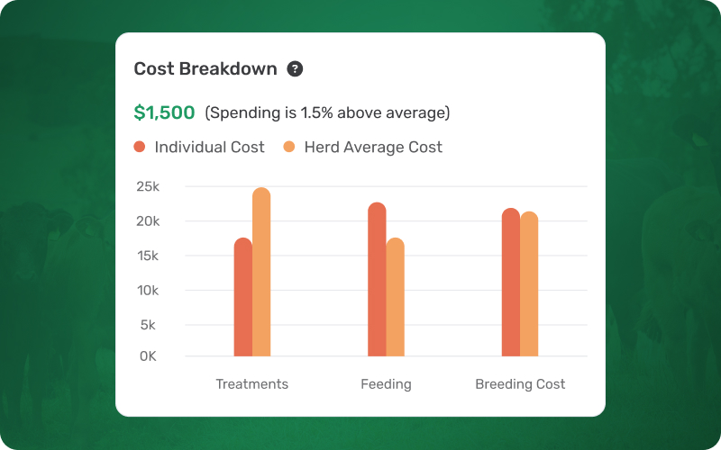This screenshot has height=450, width=721.
Task: Click the Breeding Cost herd average bar
Action: point(529,284)
